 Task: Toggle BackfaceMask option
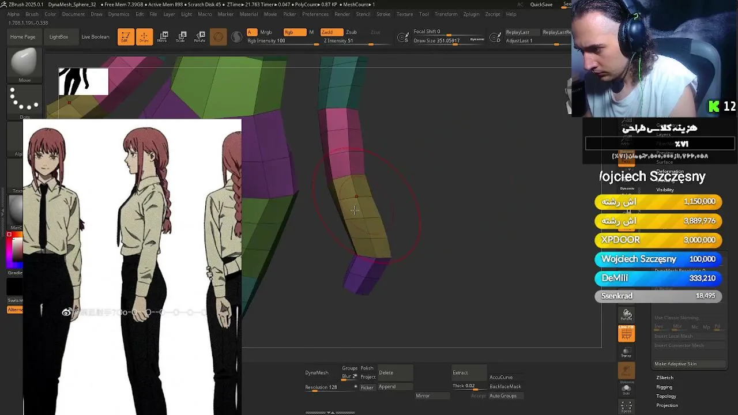click(x=505, y=387)
